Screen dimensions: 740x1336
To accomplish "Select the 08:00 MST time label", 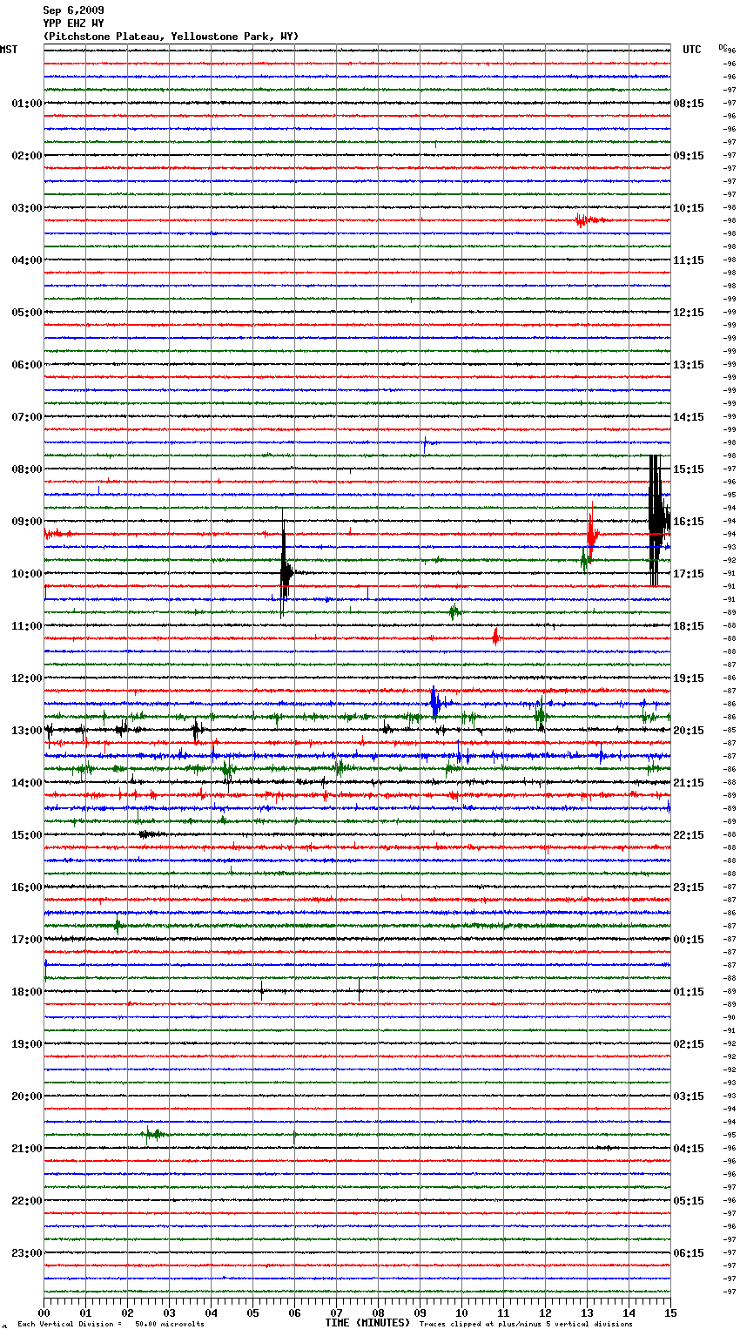I will click(x=26, y=469).
